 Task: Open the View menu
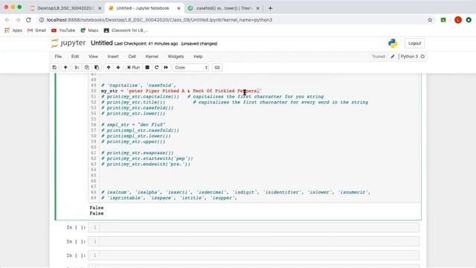[93, 57]
